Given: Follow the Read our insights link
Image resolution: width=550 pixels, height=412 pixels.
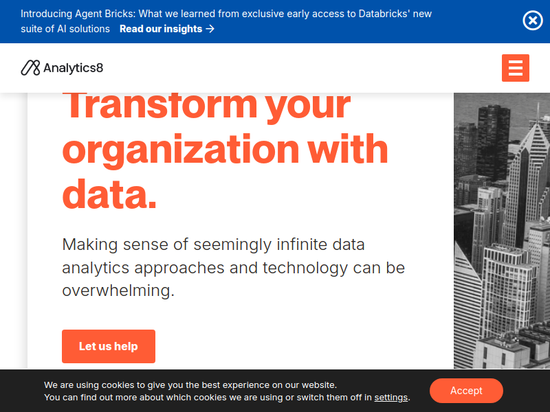Looking at the screenshot, I should (166, 29).
